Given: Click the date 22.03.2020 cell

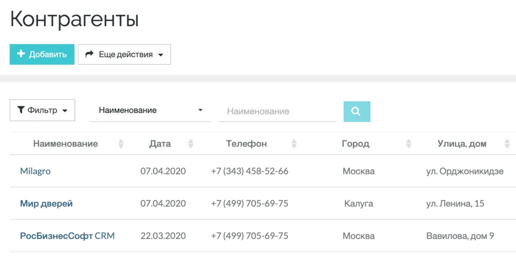Looking at the screenshot, I should click(163, 236).
